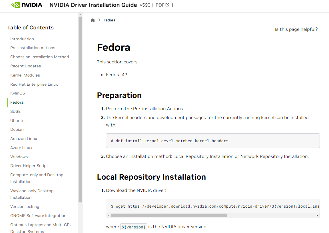Follow the Local Repository Installation link
329x233 pixels.
click(x=203, y=156)
